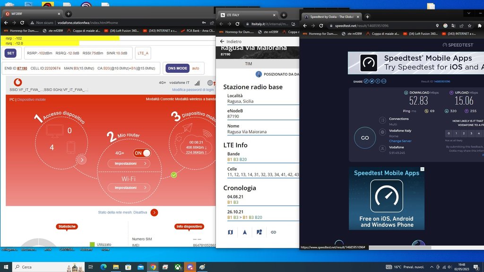Open FCA Bank bookmark in MF289F window
Viewport: 484px width, 272px height.
[198, 31]
